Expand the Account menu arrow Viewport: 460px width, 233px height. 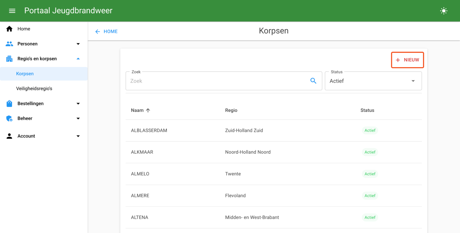point(78,136)
